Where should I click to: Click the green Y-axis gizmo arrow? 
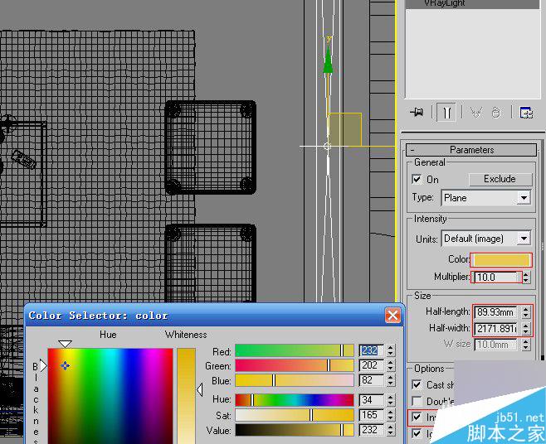pyautogui.click(x=328, y=60)
